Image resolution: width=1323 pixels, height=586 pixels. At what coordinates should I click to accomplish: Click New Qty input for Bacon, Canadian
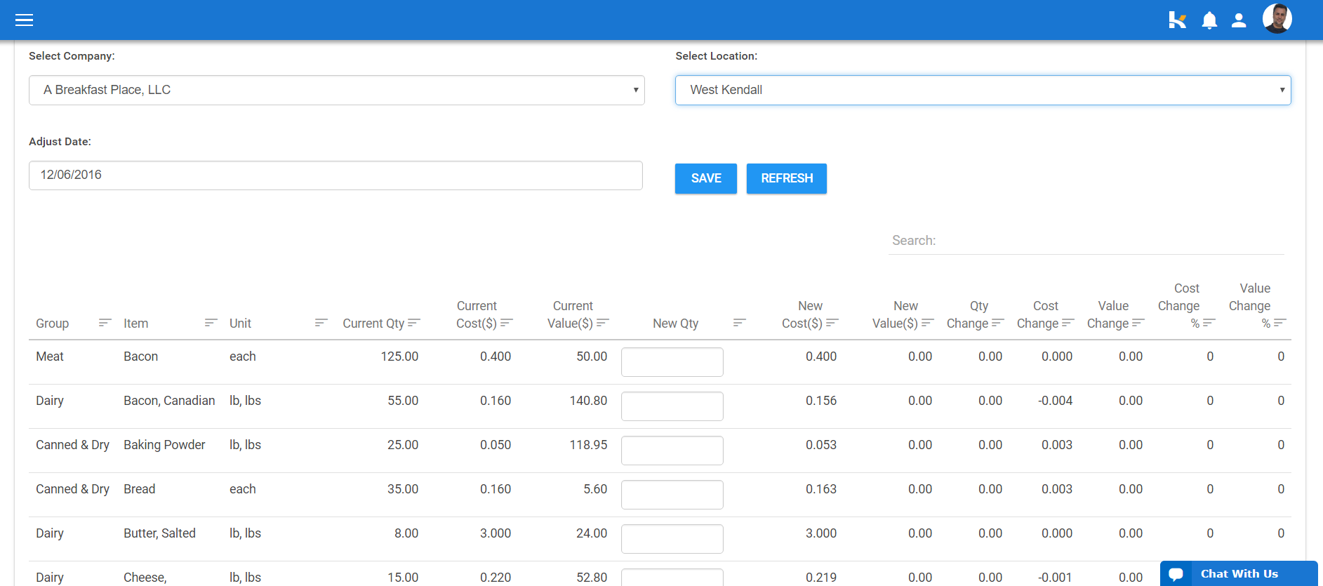pos(672,406)
